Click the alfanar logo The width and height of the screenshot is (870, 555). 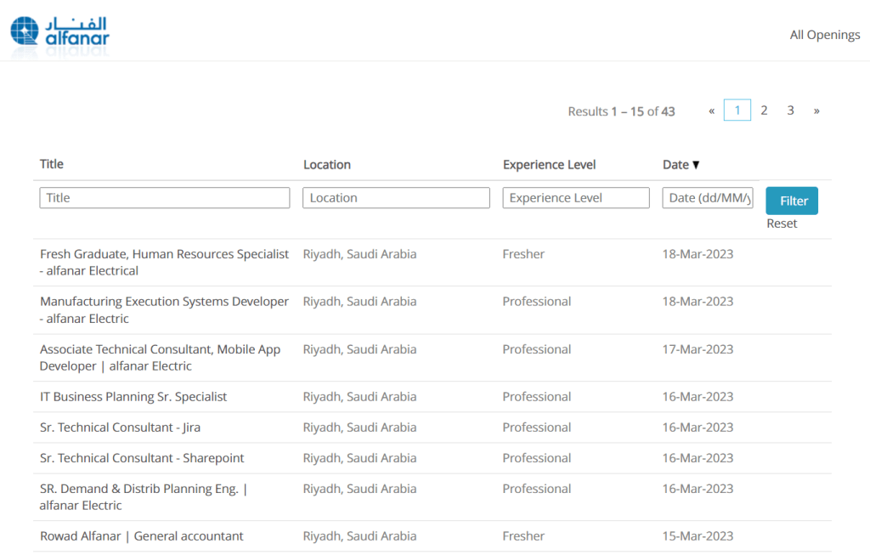[x=59, y=32]
